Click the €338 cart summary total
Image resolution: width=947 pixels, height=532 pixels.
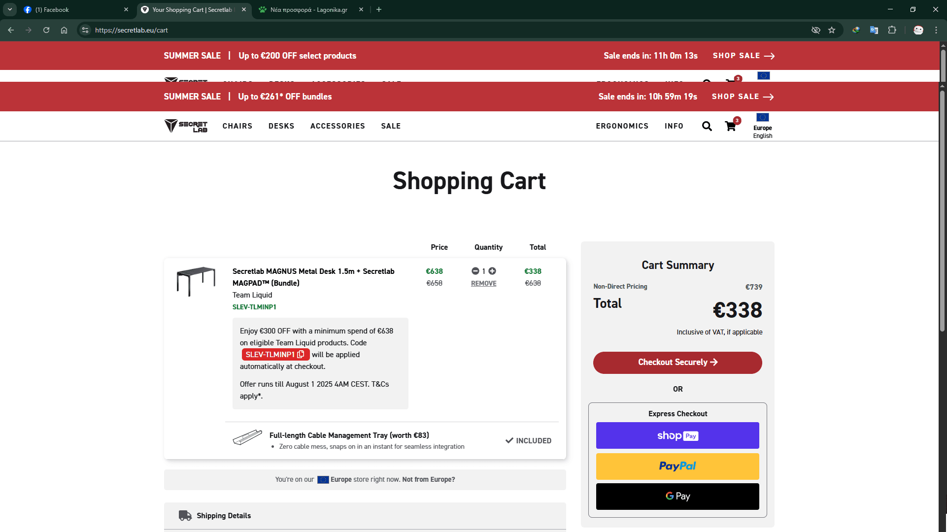738,310
